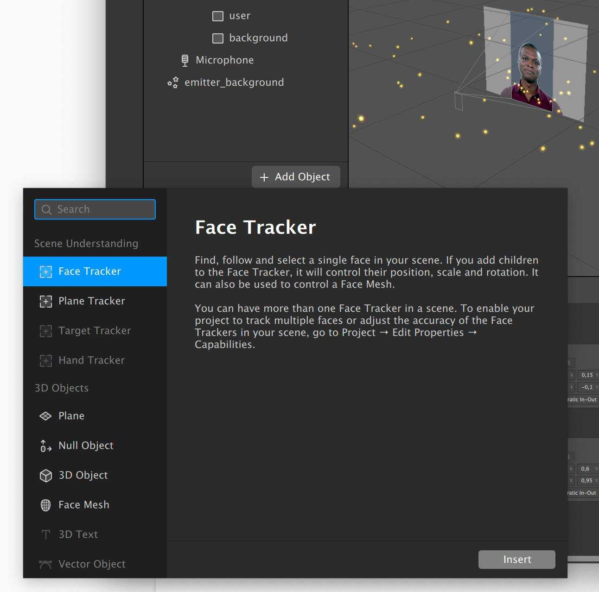Click the magnifier icon in Search field

46,209
